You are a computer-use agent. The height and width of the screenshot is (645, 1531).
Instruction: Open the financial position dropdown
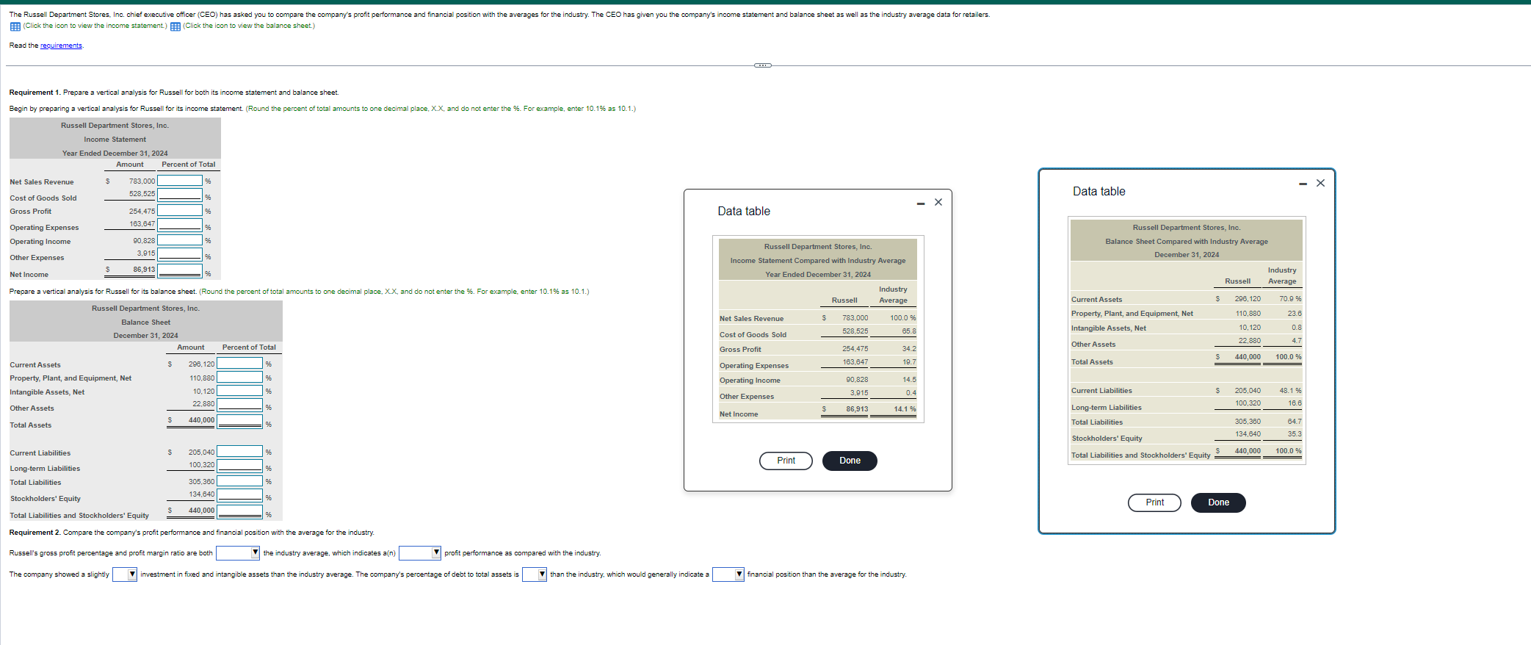(x=728, y=574)
